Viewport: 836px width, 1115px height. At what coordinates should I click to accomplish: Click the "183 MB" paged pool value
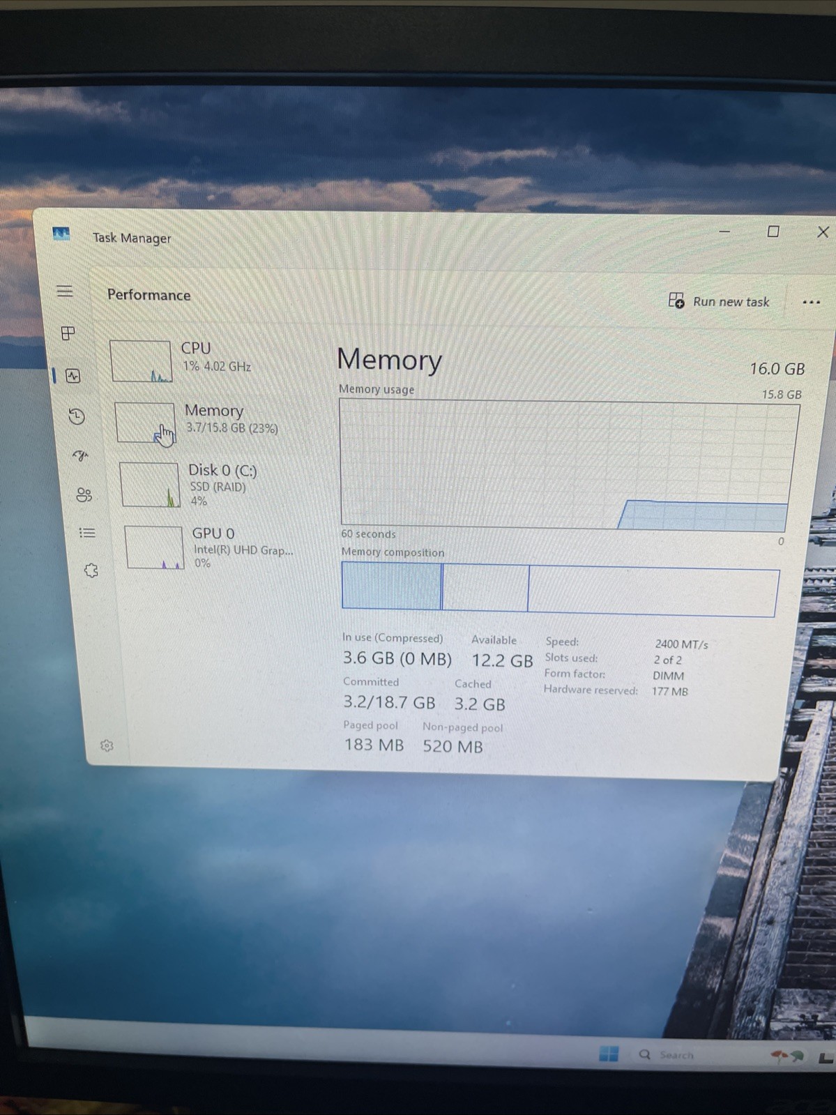(x=374, y=745)
